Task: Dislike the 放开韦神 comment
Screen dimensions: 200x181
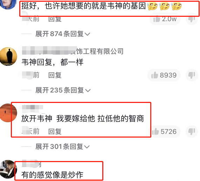Action: click(192, 131)
